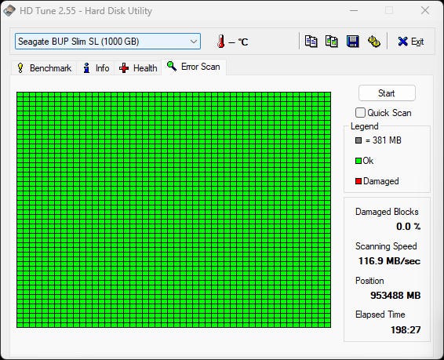Click the gray 381 MB legend block
This screenshot has width=444, height=360.
pos(358,140)
